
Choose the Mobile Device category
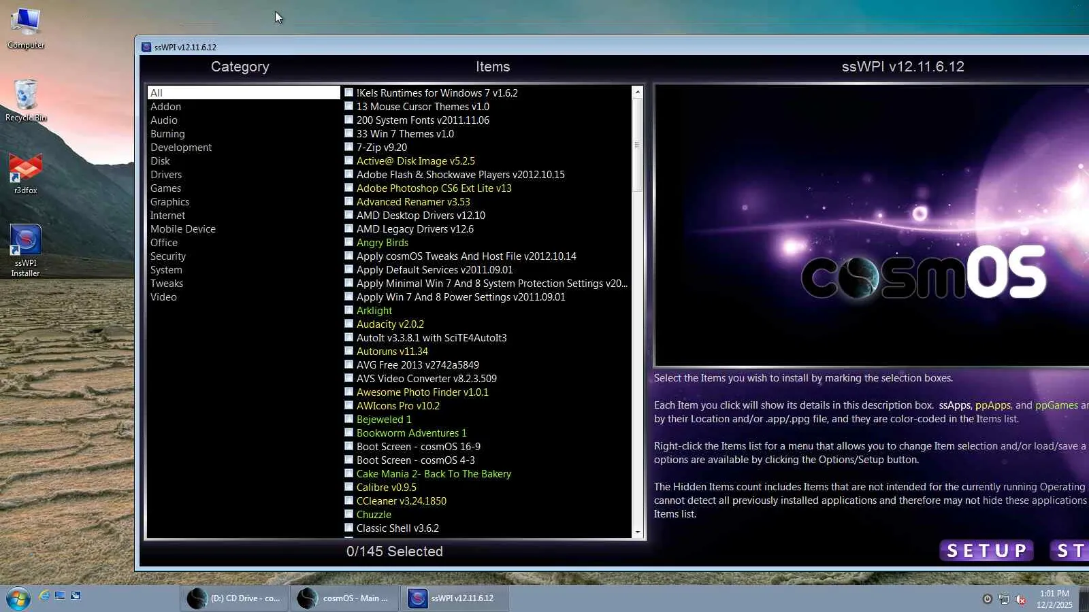pos(244,228)
